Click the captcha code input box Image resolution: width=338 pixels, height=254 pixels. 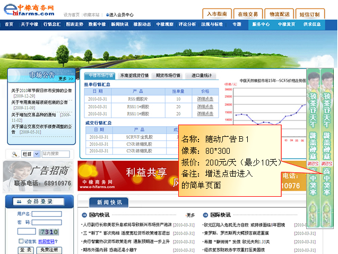27,231
